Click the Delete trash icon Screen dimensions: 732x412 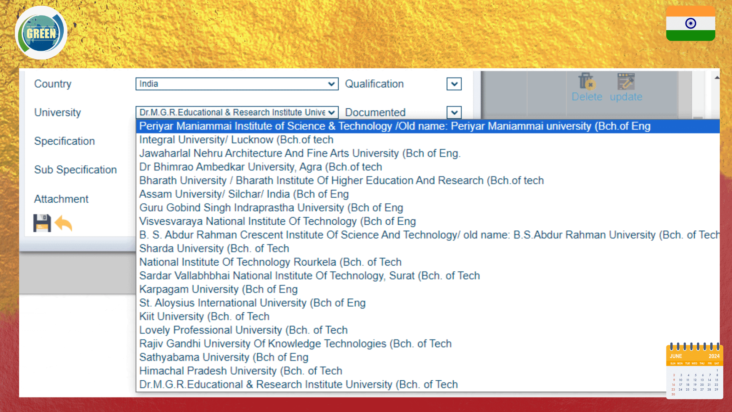click(586, 81)
